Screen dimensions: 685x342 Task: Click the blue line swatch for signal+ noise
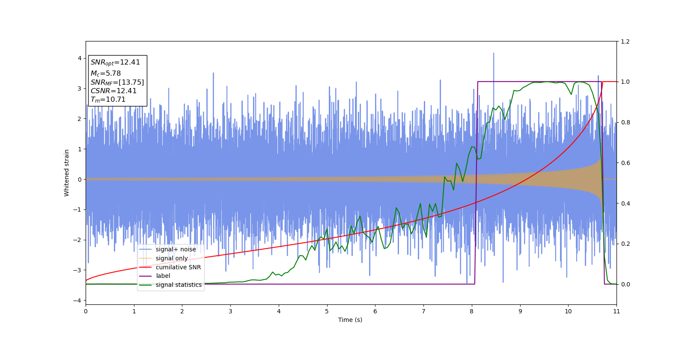point(146,249)
